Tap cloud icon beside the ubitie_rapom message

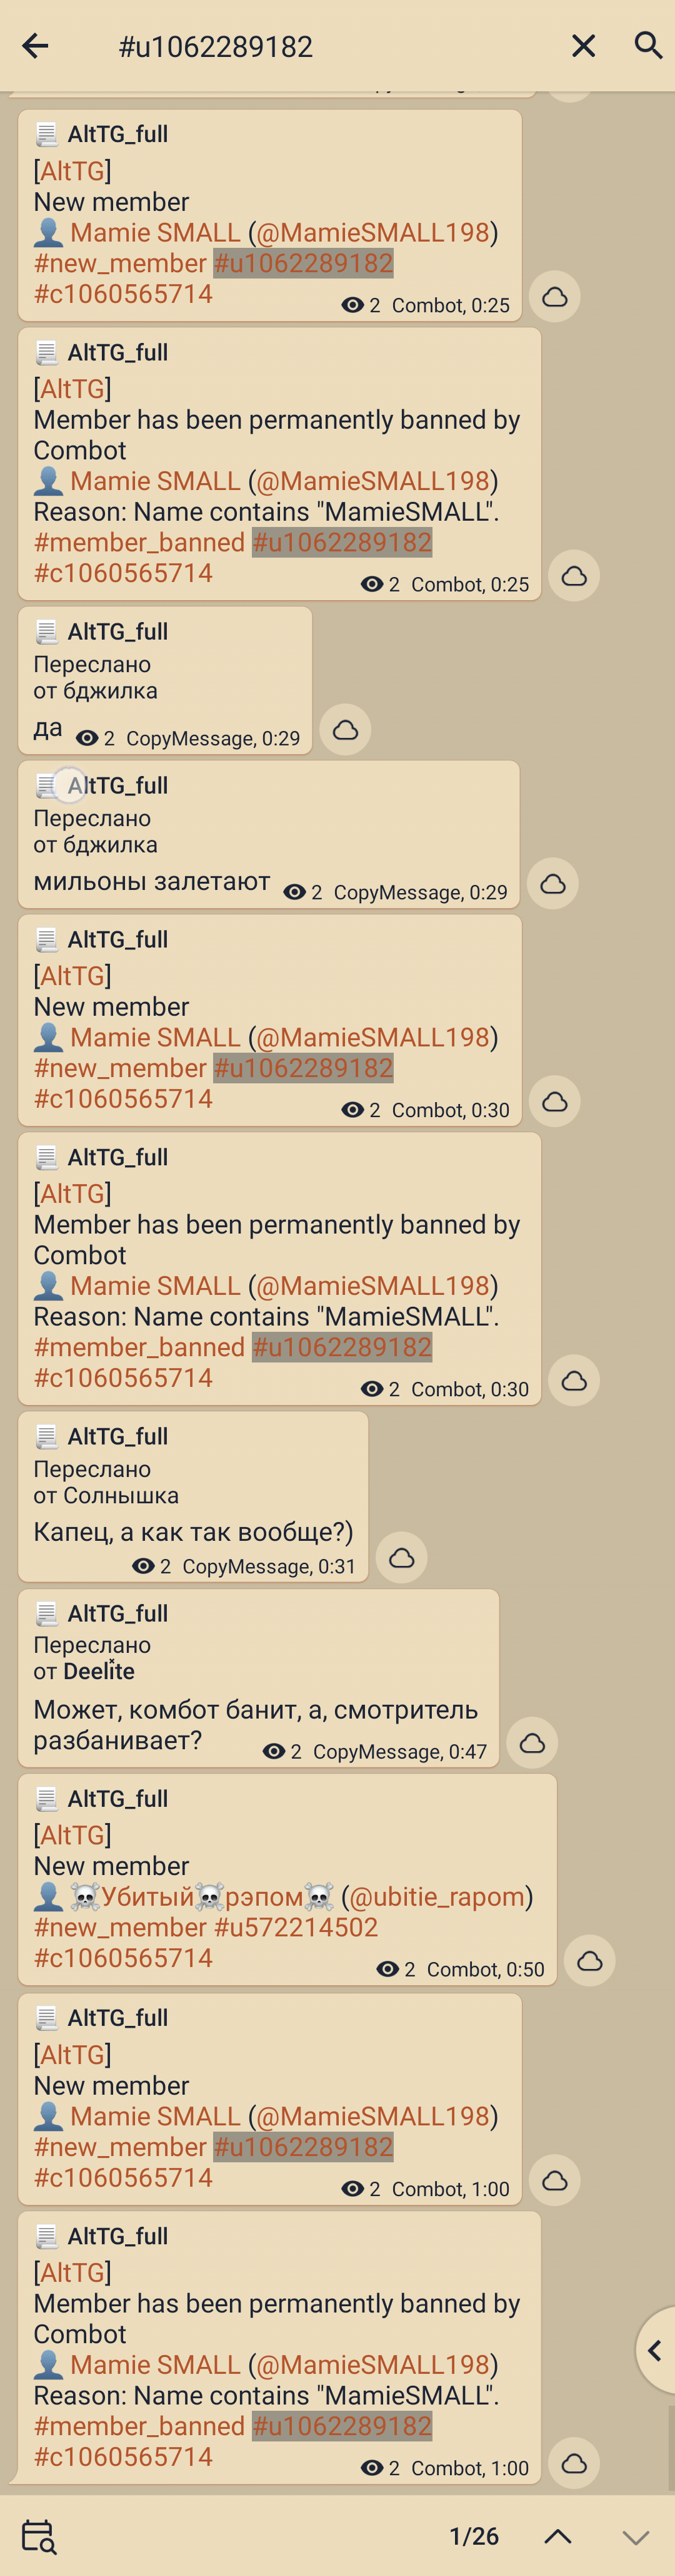590,1960
